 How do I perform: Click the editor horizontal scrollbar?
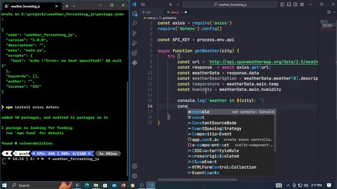[198, 180]
